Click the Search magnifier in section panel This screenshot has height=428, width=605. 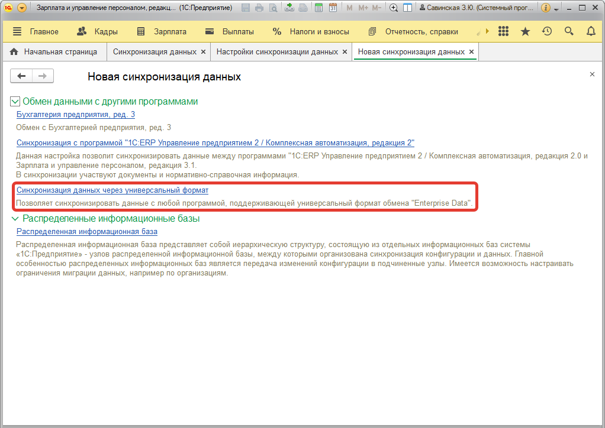569,31
